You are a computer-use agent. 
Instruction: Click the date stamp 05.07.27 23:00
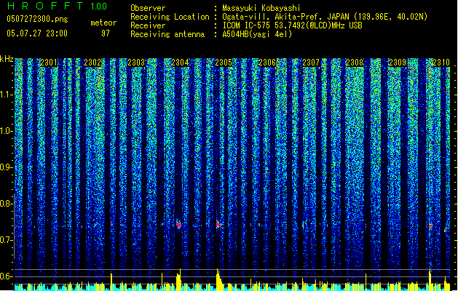(x=37, y=33)
